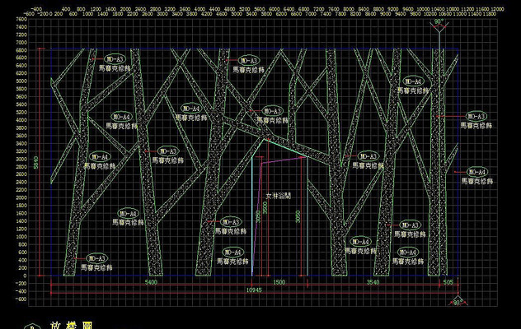Select the 10945 overall width dimension
Viewport: 521px width, 329px height.
tap(255, 290)
